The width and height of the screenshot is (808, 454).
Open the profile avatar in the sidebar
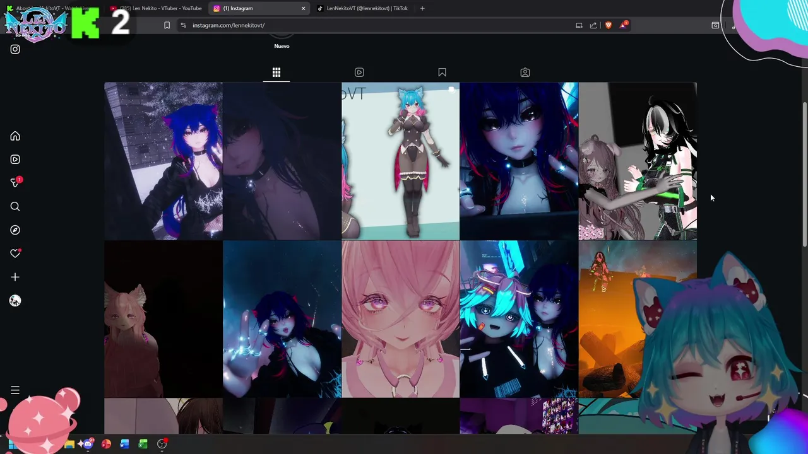point(15,301)
